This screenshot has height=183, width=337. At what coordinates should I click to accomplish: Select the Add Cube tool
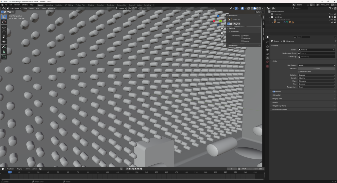(4, 57)
